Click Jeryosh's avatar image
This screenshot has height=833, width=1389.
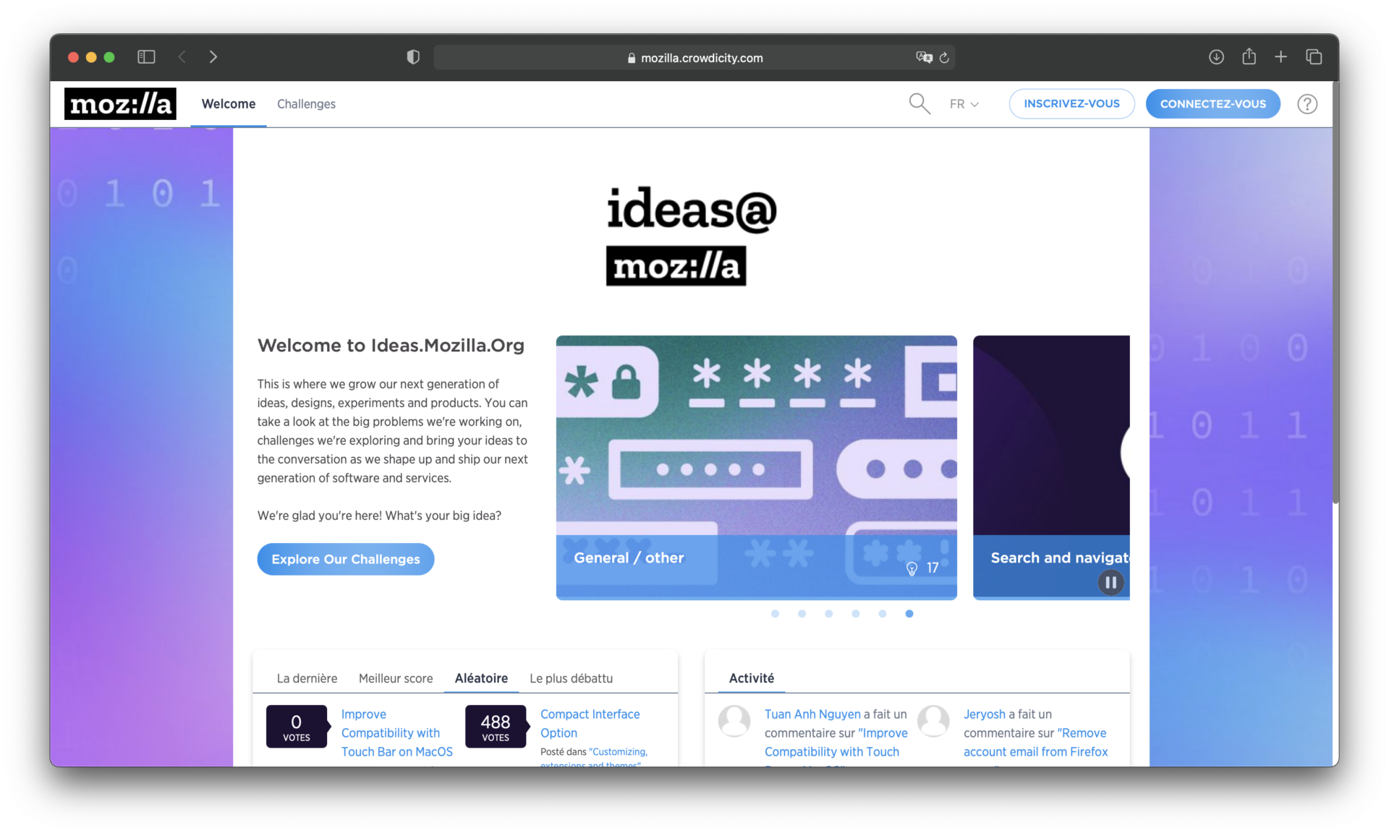[933, 721]
